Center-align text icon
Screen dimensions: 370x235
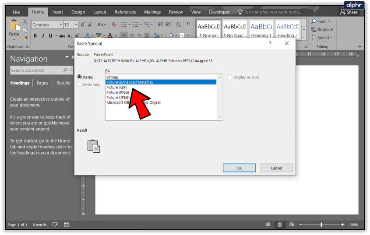(x=131, y=35)
